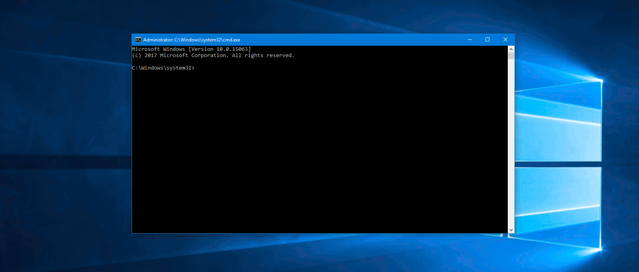Click the Administrator title bar text
The width and height of the screenshot is (639, 272).
(191, 40)
